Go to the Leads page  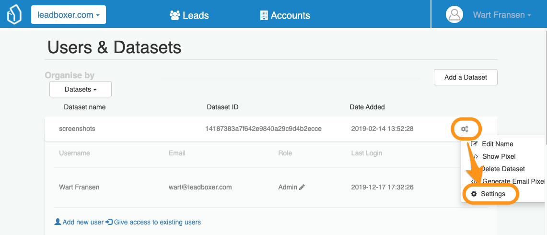click(189, 15)
